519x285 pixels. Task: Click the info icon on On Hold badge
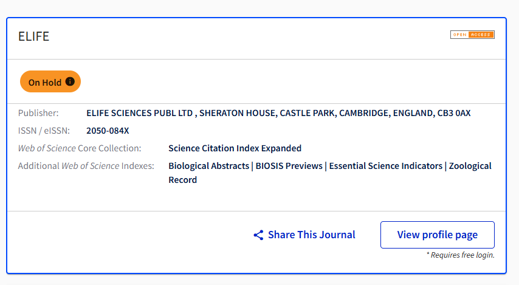(x=70, y=81)
